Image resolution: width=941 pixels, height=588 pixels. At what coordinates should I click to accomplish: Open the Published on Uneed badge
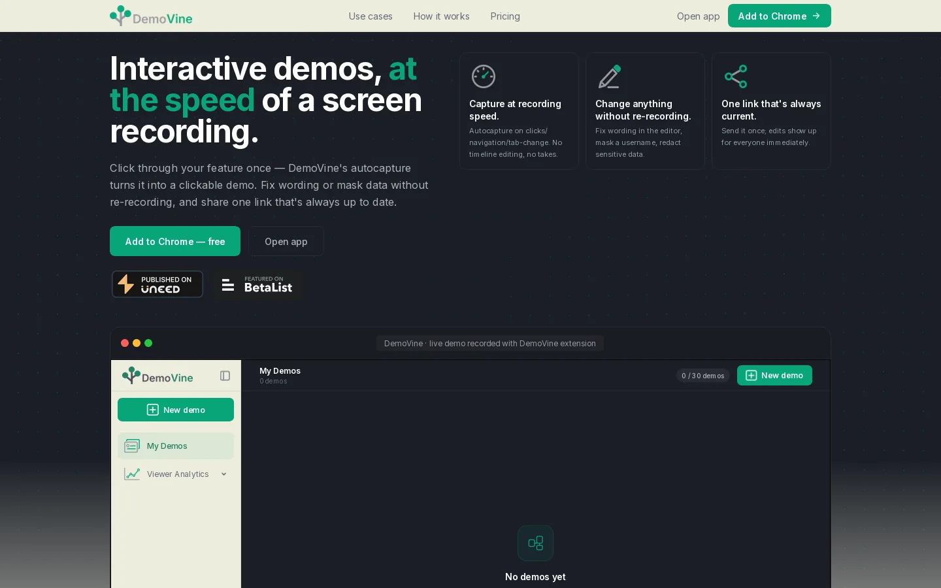[157, 284]
